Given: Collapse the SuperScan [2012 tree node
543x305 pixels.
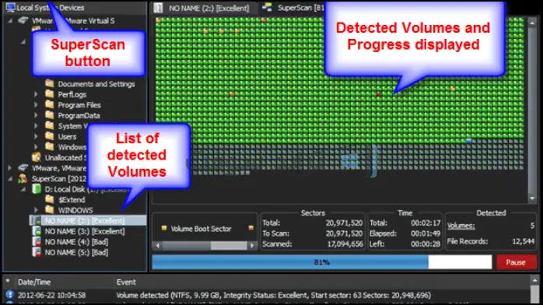Looking at the screenshot, I should coord(9,179).
